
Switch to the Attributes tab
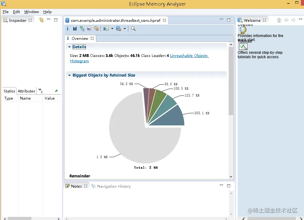[26, 91]
